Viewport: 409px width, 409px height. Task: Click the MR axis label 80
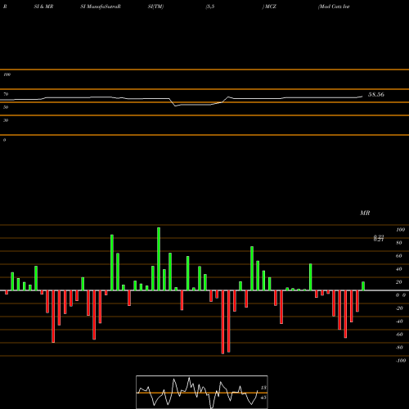[x=399, y=243]
